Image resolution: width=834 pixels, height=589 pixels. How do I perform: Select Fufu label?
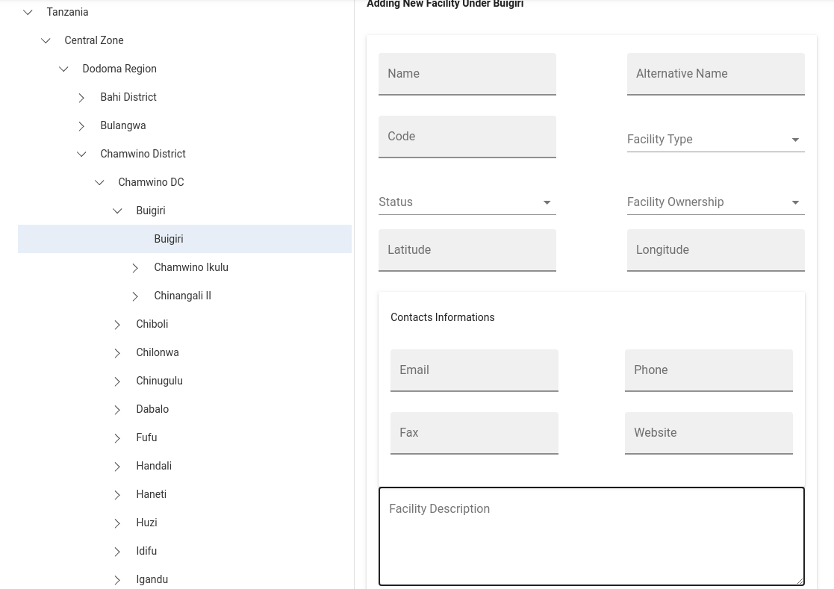click(x=146, y=437)
